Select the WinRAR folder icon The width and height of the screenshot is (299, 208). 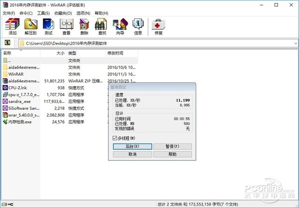pyautogui.click(x=5, y=74)
